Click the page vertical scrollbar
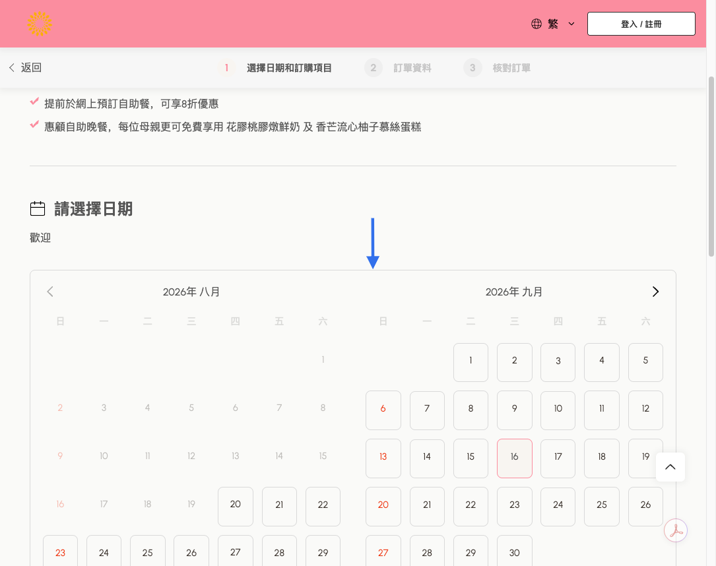The width and height of the screenshot is (716, 566). [711, 167]
